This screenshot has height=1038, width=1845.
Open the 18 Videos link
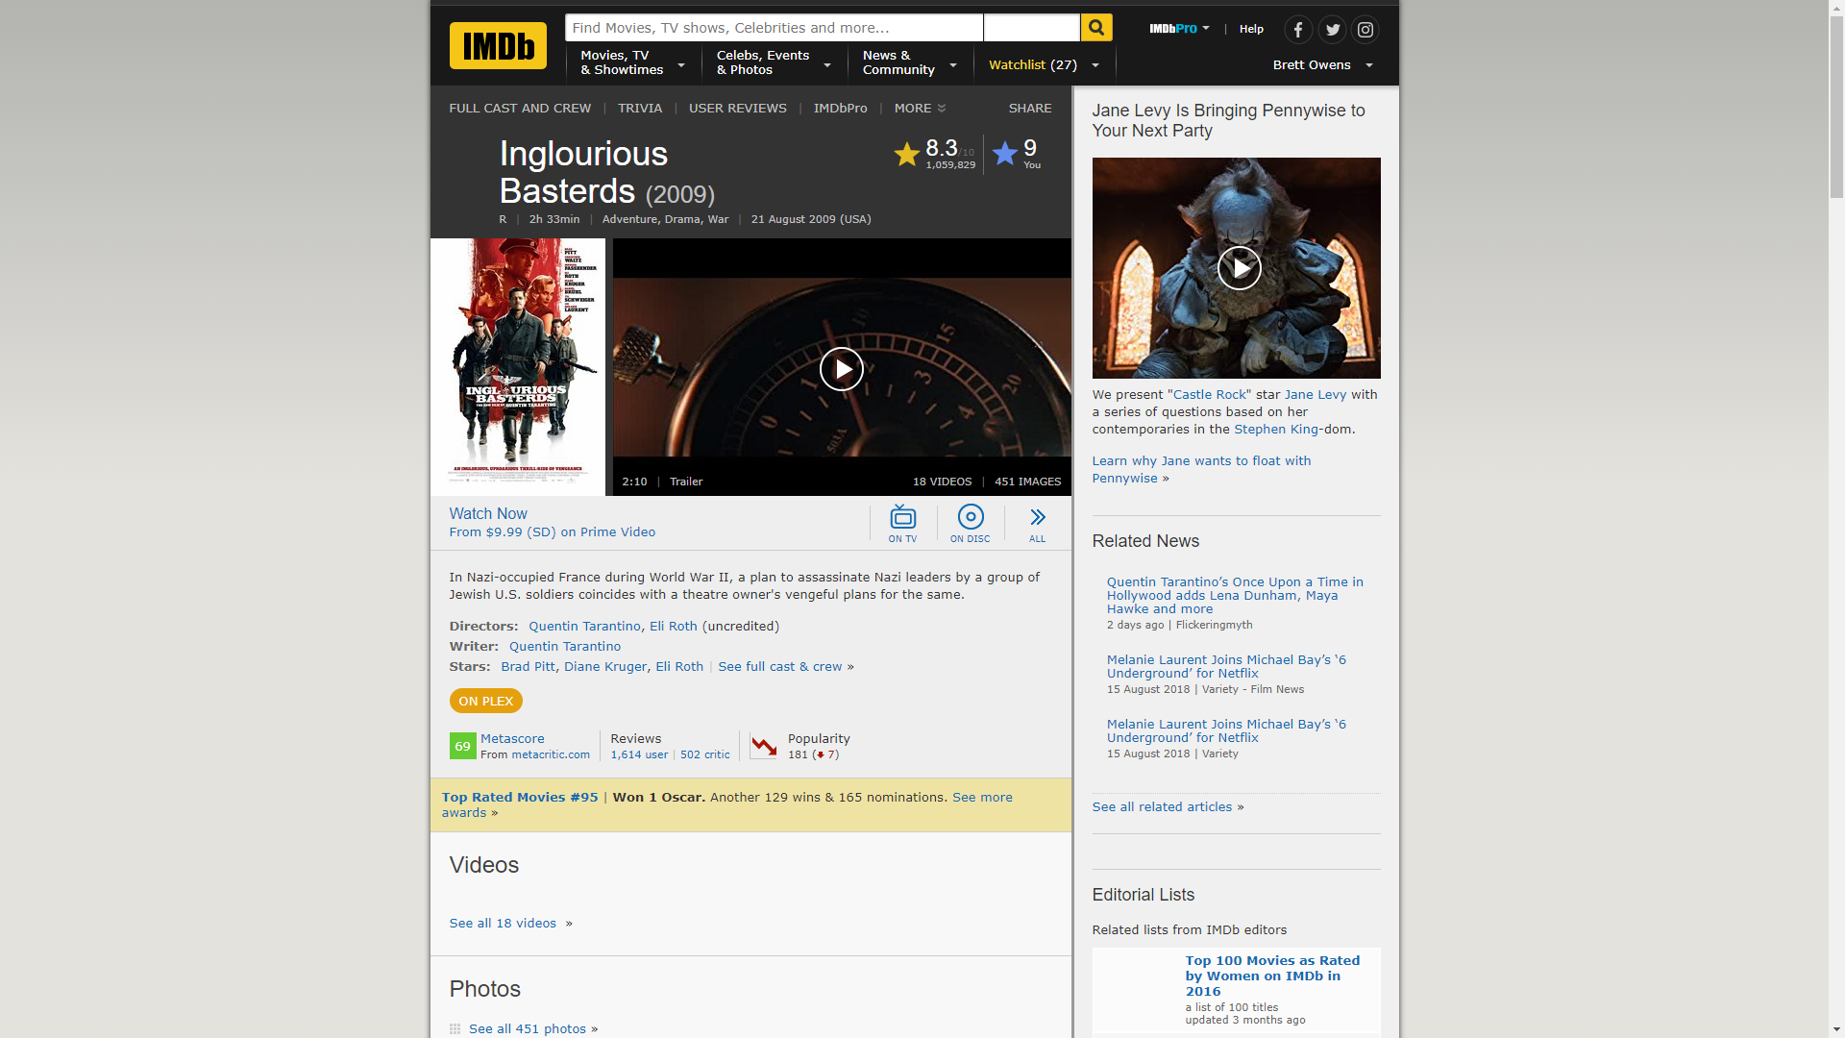point(942,482)
